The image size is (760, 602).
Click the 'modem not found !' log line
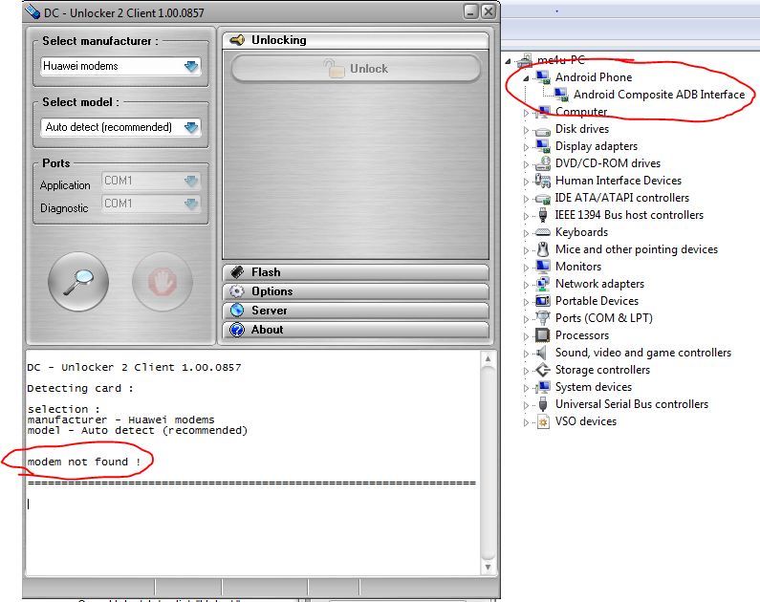(84, 462)
